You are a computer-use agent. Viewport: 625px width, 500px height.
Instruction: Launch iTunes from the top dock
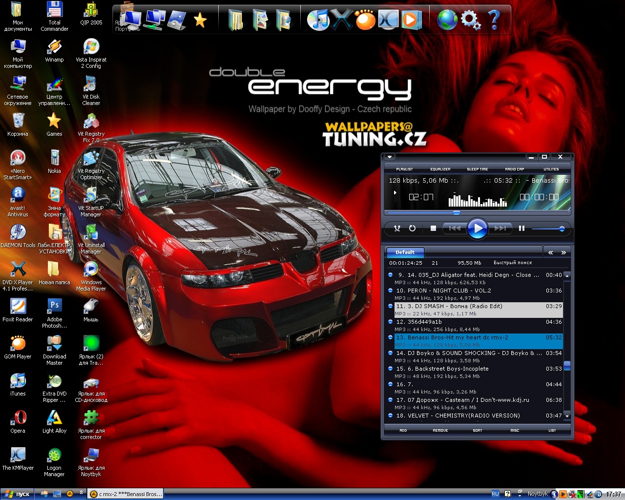click(x=318, y=20)
